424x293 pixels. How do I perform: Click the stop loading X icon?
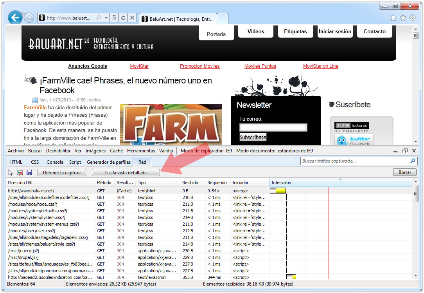132,18
